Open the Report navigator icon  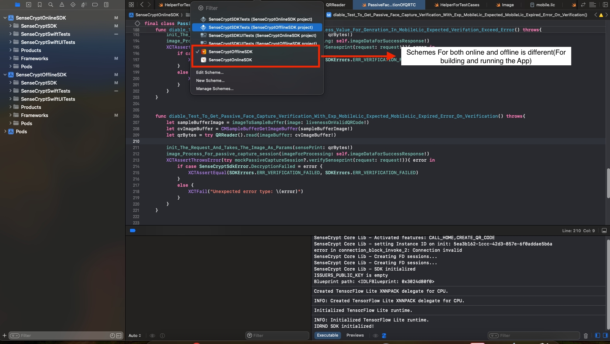(106, 5)
